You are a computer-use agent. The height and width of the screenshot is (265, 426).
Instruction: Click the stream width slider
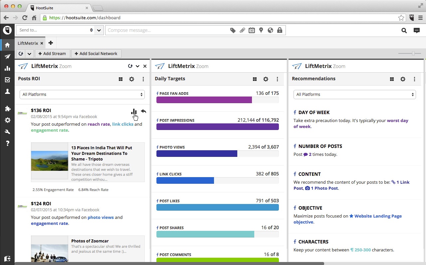(410, 53)
